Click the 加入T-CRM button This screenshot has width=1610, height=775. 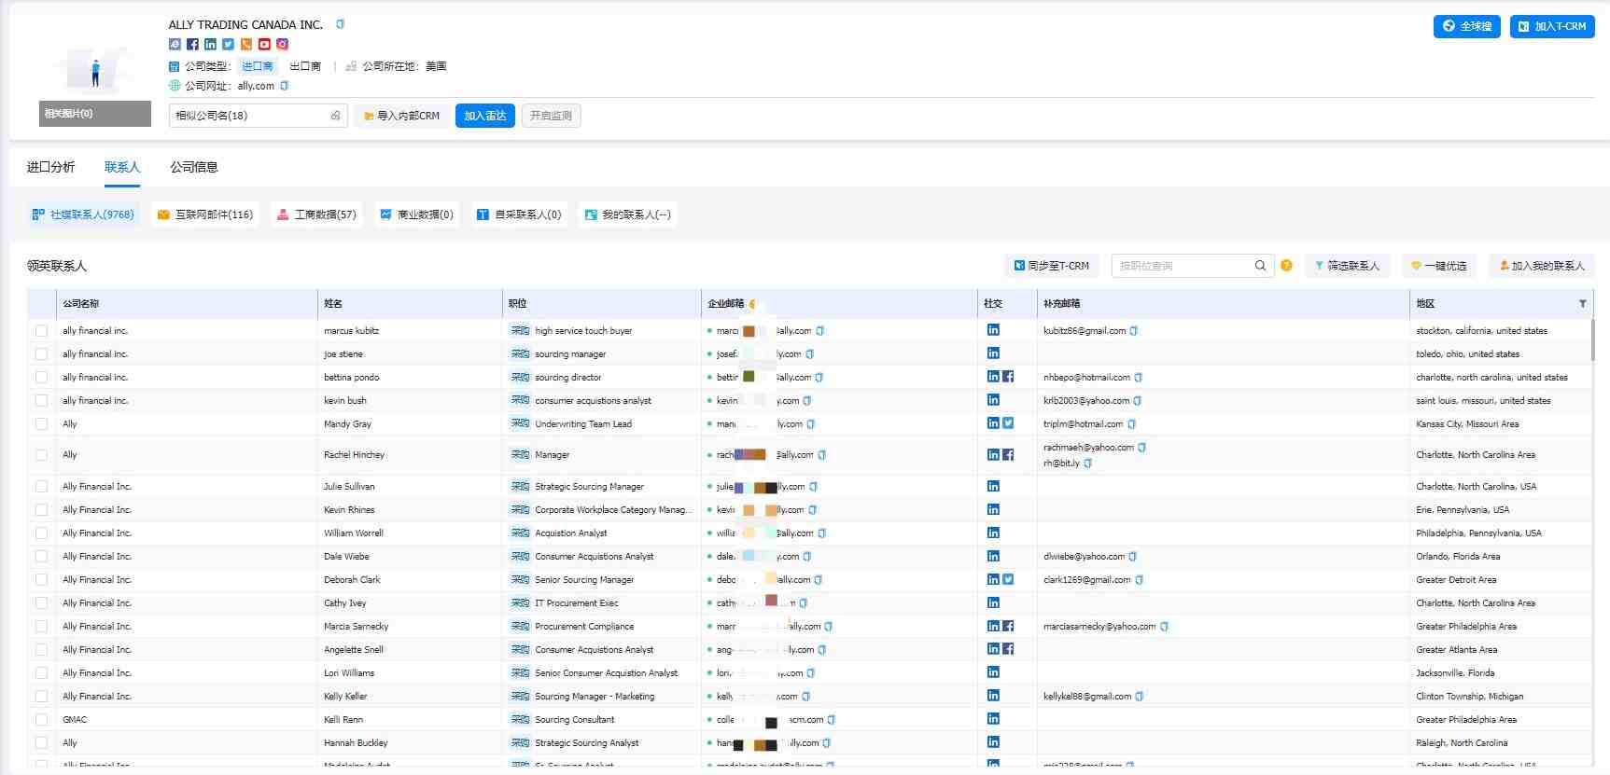pos(1552,26)
